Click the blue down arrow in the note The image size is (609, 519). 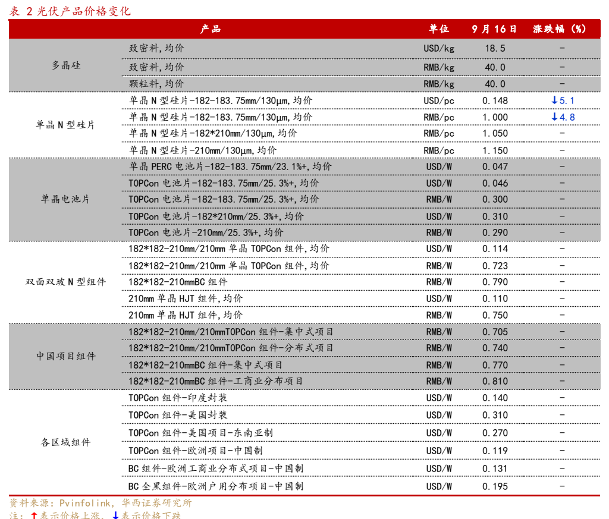point(115,515)
